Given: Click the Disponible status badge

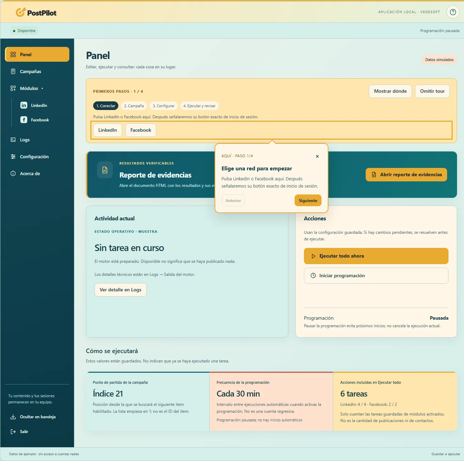Looking at the screenshot, I should point(24,31).
